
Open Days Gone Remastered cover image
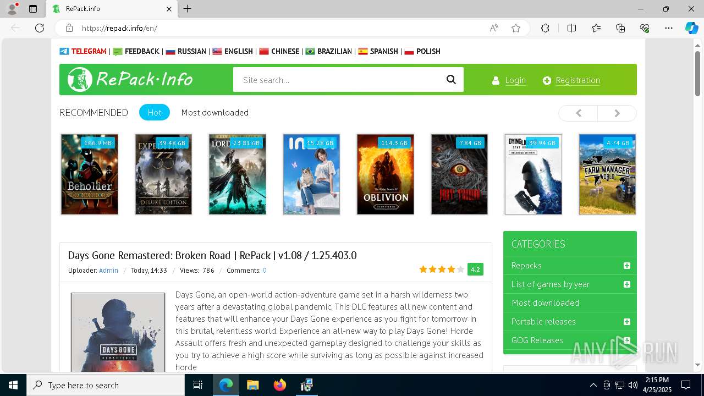pos(118,332)
